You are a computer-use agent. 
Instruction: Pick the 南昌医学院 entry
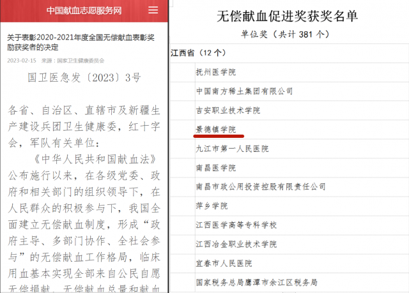coord(215,168)
